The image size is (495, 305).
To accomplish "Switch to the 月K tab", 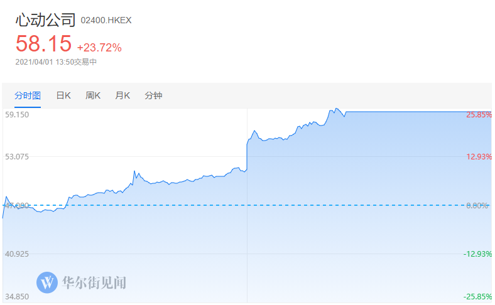I will tap(122, 95).
